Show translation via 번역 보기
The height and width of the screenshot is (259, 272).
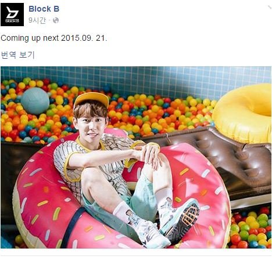point(17,55)
